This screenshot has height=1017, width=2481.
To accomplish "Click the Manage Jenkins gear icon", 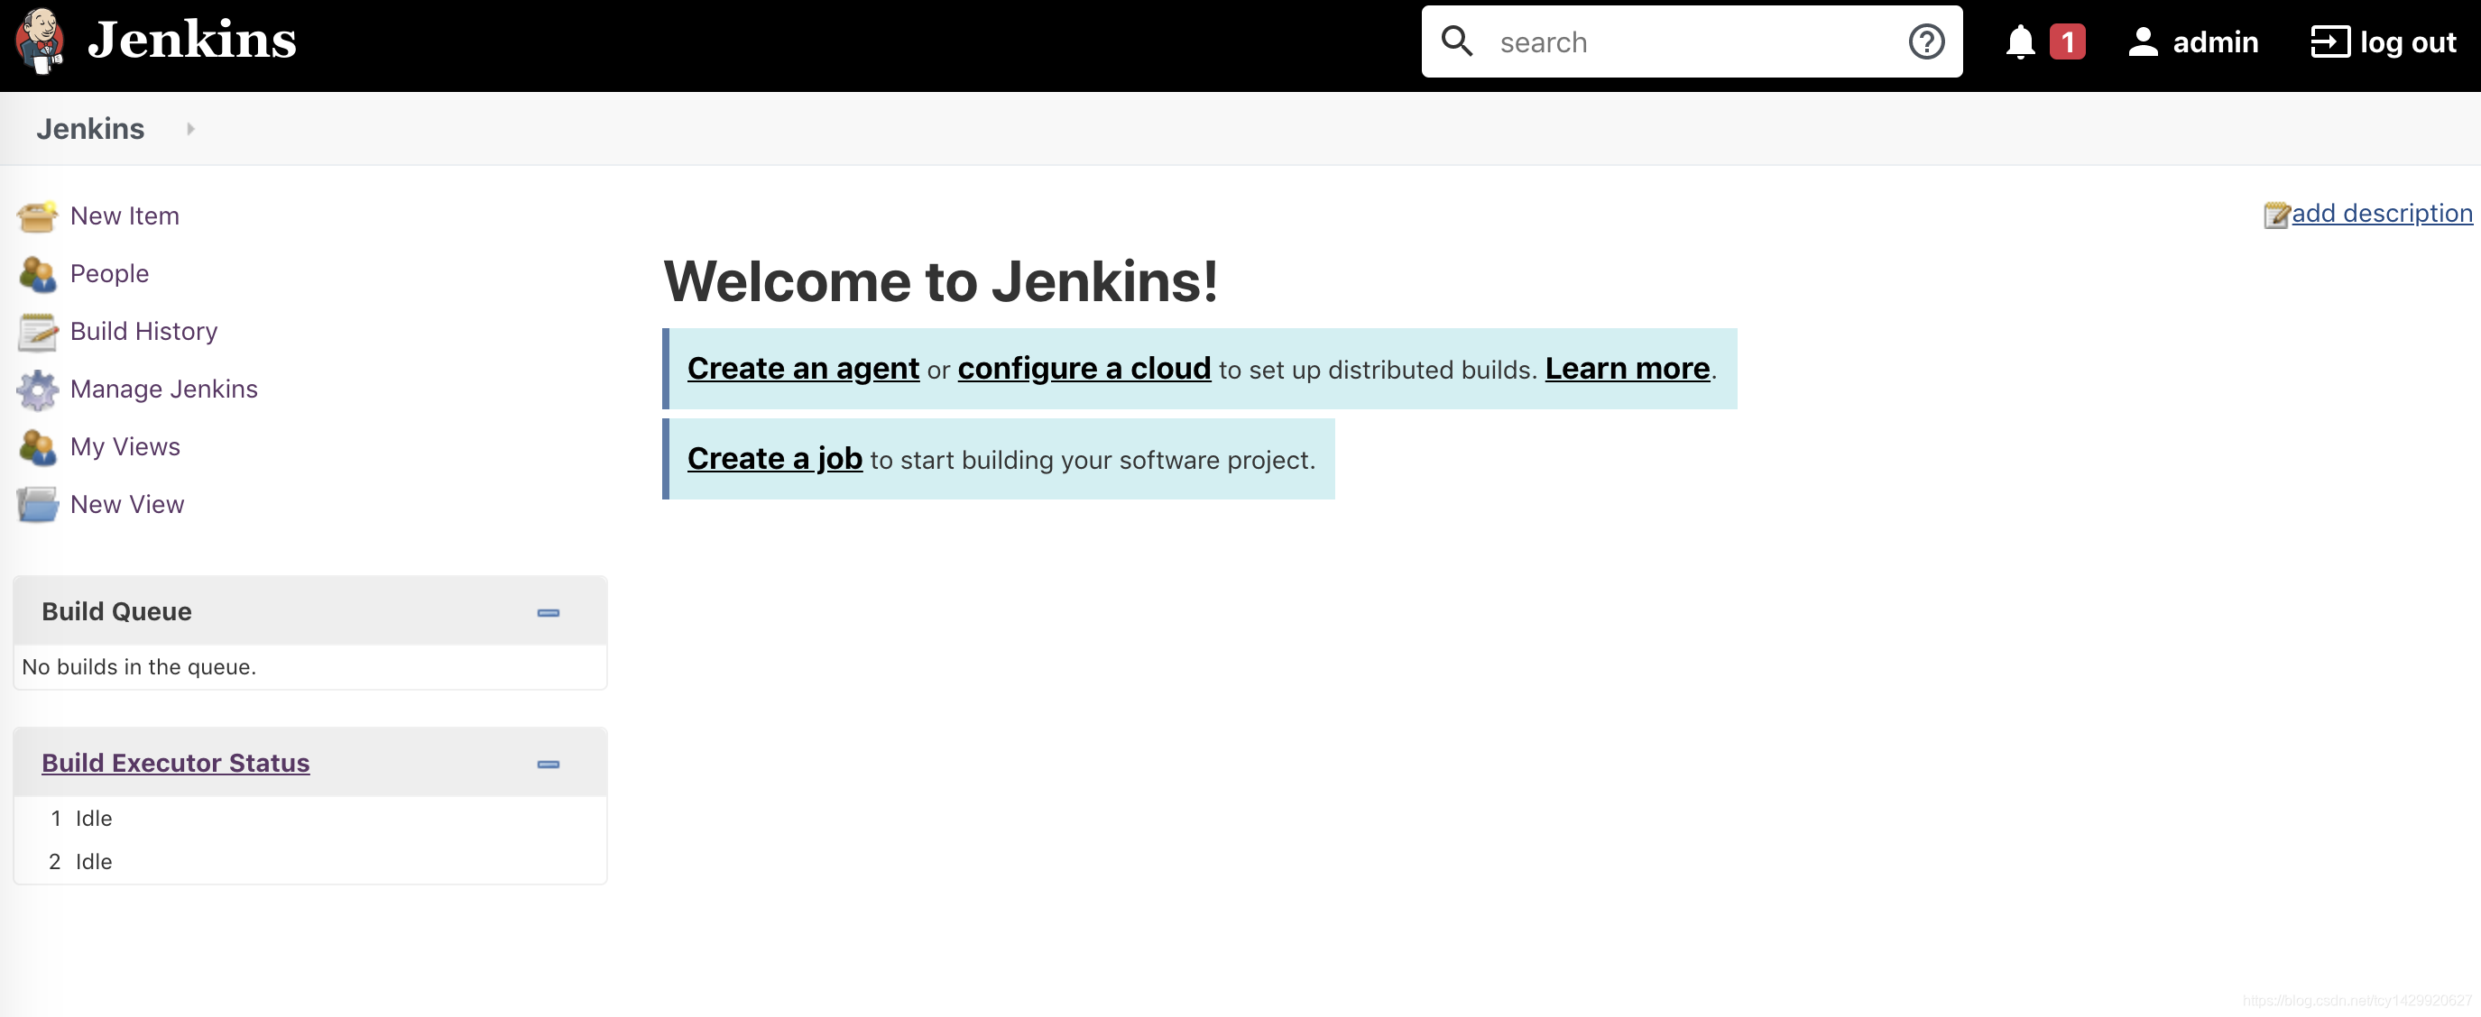I will [37, 389].
